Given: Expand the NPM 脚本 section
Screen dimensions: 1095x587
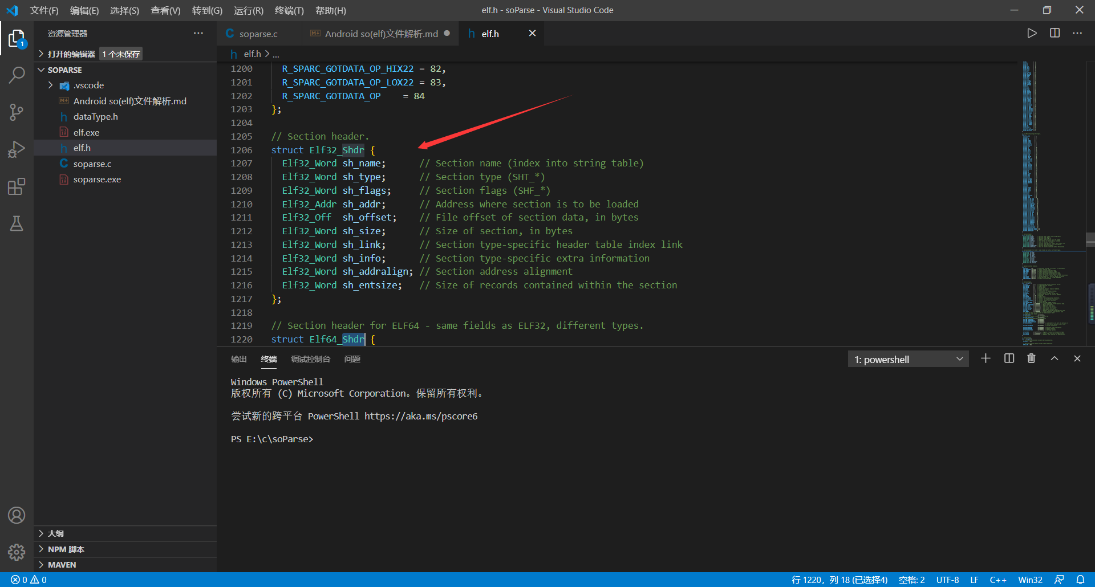Looking at the screenshot, I should (x=125, y=549).
